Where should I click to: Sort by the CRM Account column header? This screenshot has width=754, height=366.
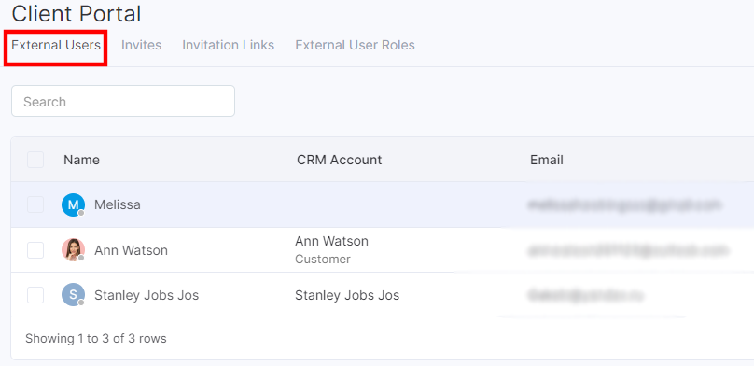pyautogui.click(x=339, y=160)
